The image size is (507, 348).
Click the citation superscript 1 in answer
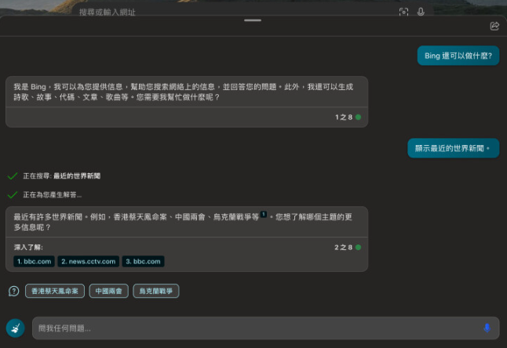coord(264,214)
